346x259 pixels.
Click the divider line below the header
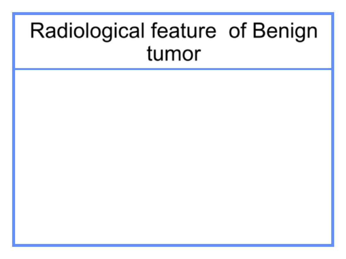pos(173,69)
